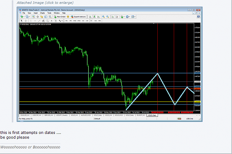Click the chat icon at toolbar right
The height and width of the screenshot is (154, 232).
click(x=199, y=17)
